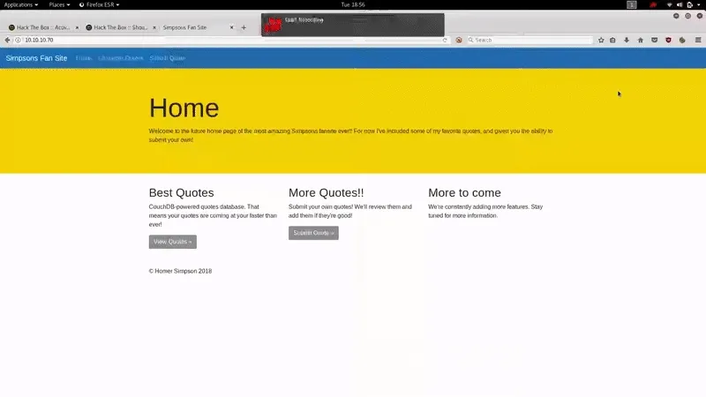This screenshot has height=397, width=706.
Task: Click the reload button in the address bar
Action: point(446,40)
